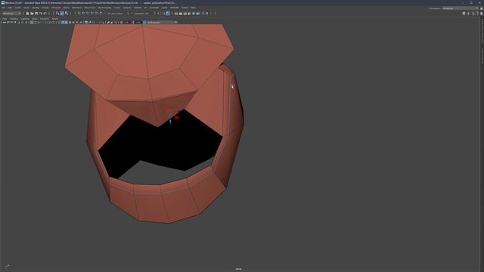Open the Workspace selector dropdown
484x272 pixels.
point(461,8)
